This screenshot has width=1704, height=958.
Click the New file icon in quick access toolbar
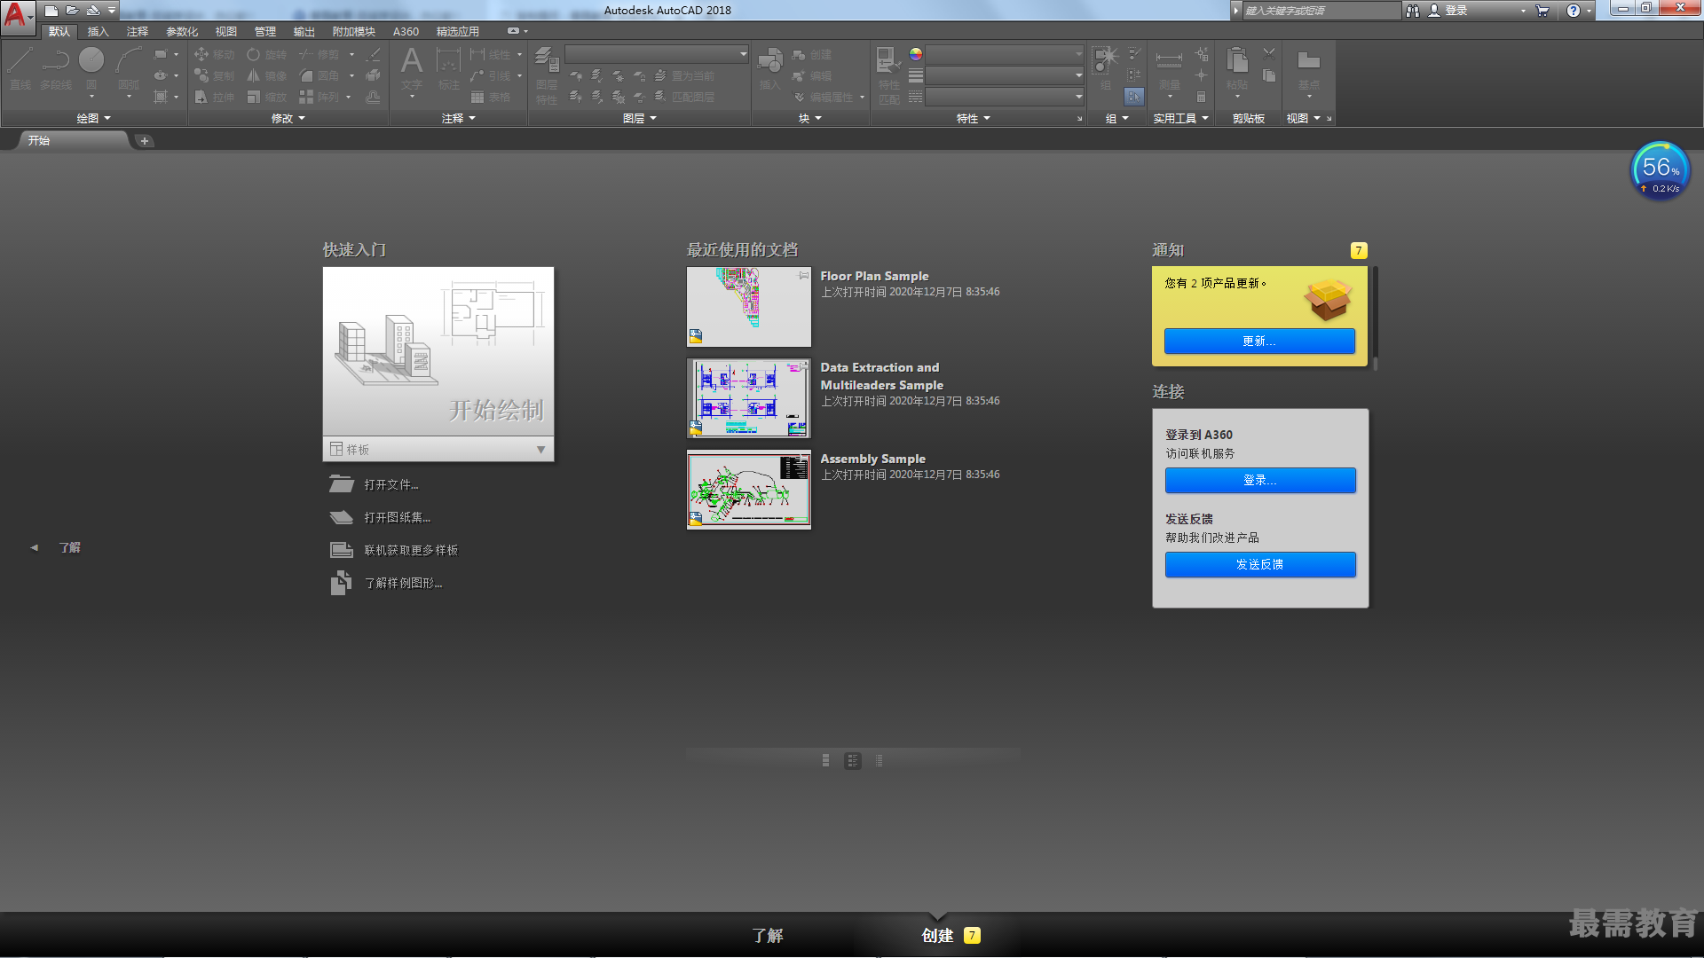(x=51, y=11)
